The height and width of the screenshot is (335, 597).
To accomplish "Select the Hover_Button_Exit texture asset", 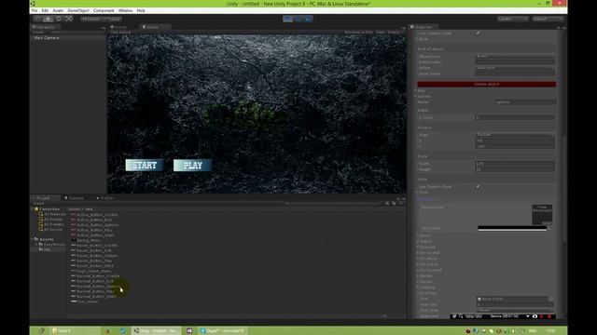I will point(91,250).
